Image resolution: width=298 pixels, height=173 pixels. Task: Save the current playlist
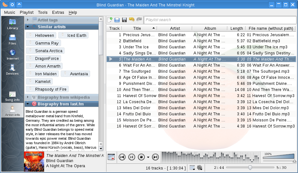click(124, 20)
